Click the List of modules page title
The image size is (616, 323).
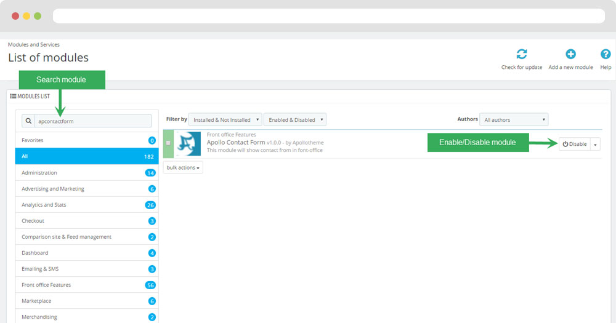pyautogui.click(x=48, y=58)
